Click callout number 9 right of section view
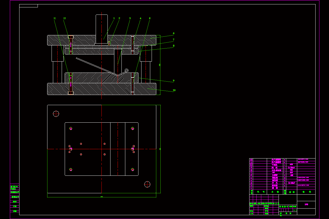This screenshot has height=219, width=329. pyautogui.click(x=174, y=81)
